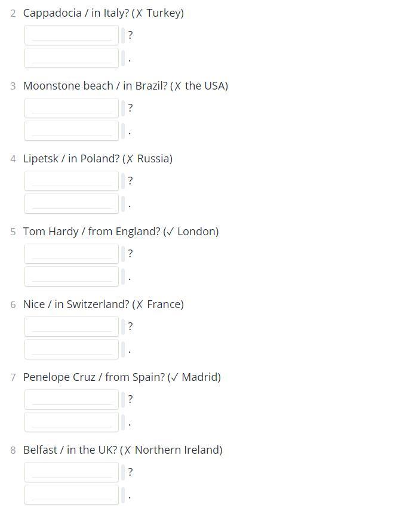Click the Lipetsk question input field

tap(72, 181)
